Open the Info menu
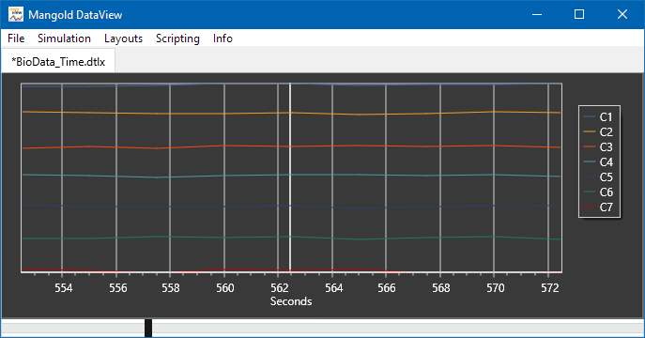 pos(223,38)
